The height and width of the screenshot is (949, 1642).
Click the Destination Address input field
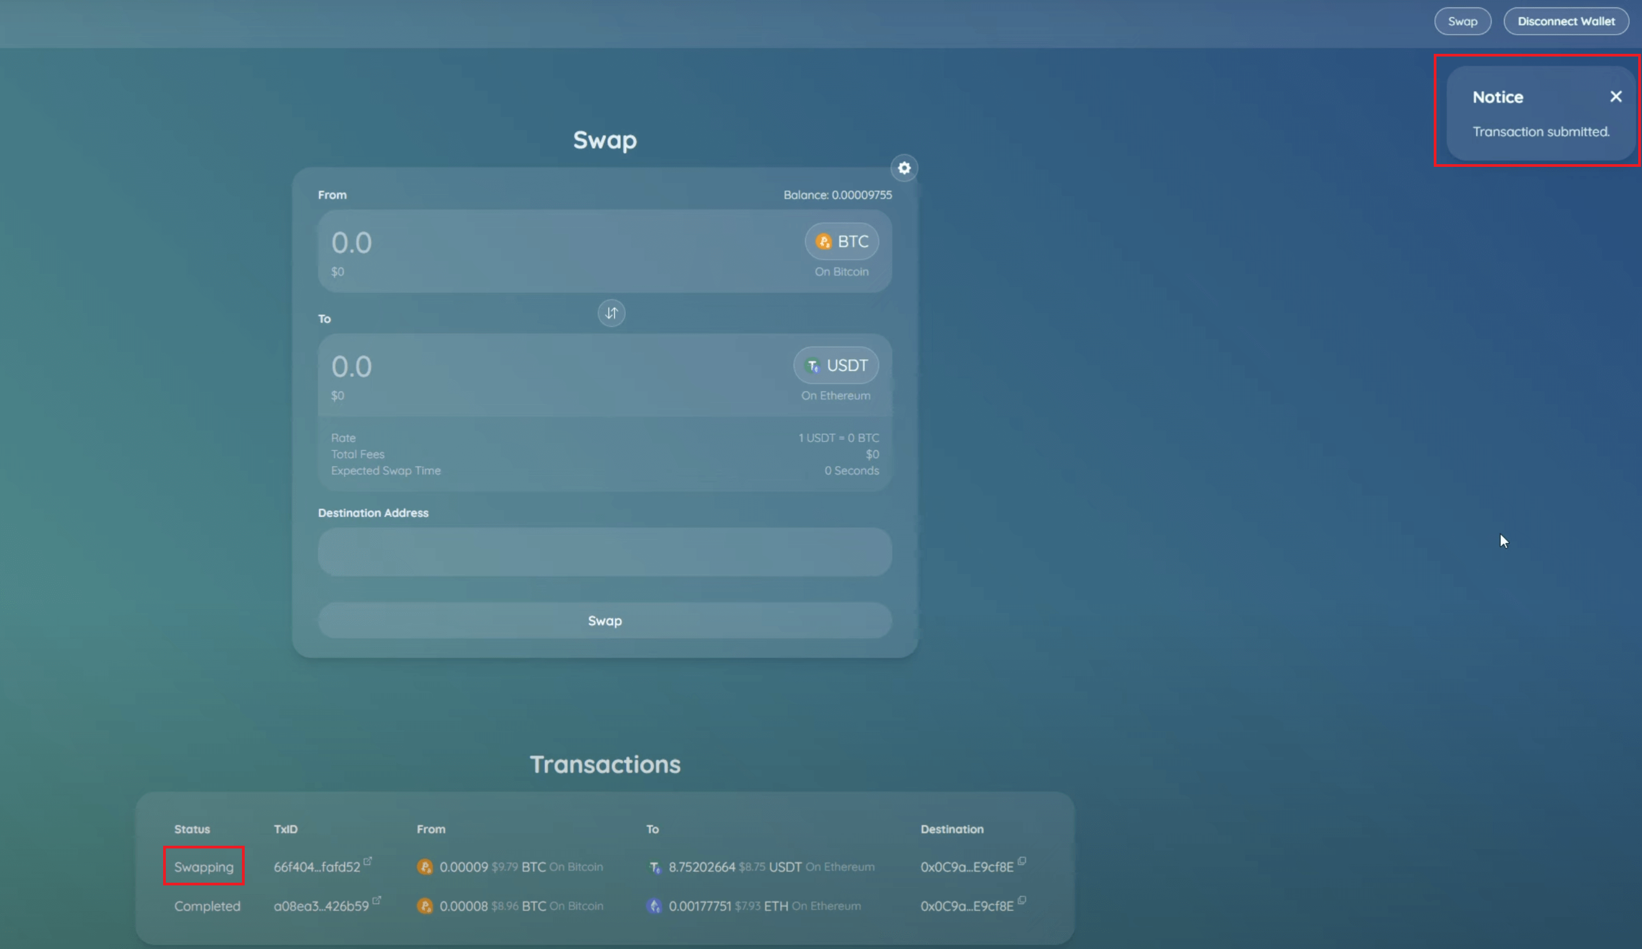[x=604, y=552]
